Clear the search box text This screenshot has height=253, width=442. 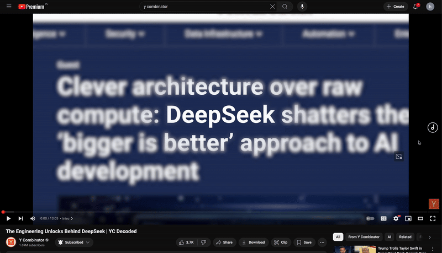point(272,7)
